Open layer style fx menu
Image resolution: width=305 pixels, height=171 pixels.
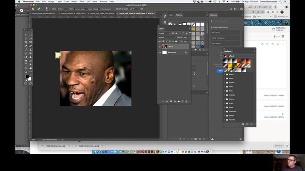coord(167,101)
